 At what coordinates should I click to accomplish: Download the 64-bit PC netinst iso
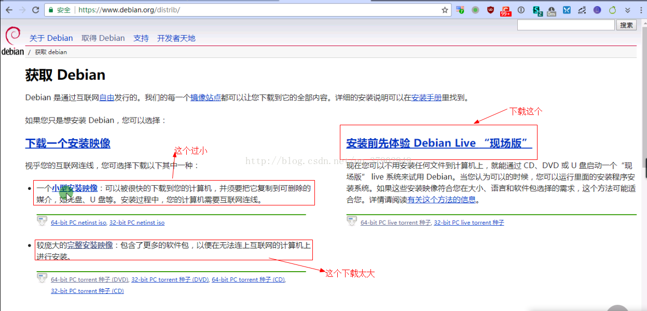click(x=78, y=223)
